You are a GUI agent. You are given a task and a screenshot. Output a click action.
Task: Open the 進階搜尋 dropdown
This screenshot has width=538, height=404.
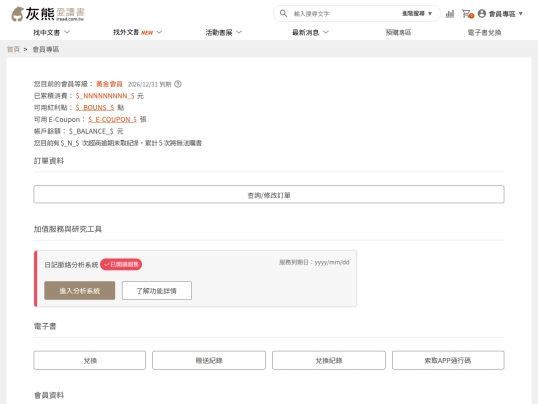pyautogui.click(x=416, y=13)
